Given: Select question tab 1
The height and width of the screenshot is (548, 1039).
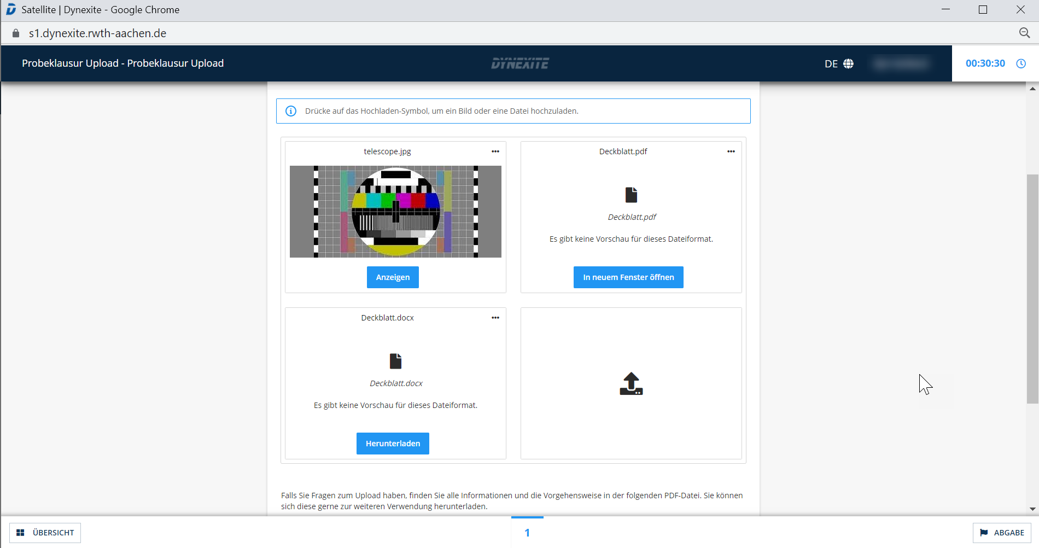Looking at the screenshot, I should pyautogui.click(x=527, y=533).
